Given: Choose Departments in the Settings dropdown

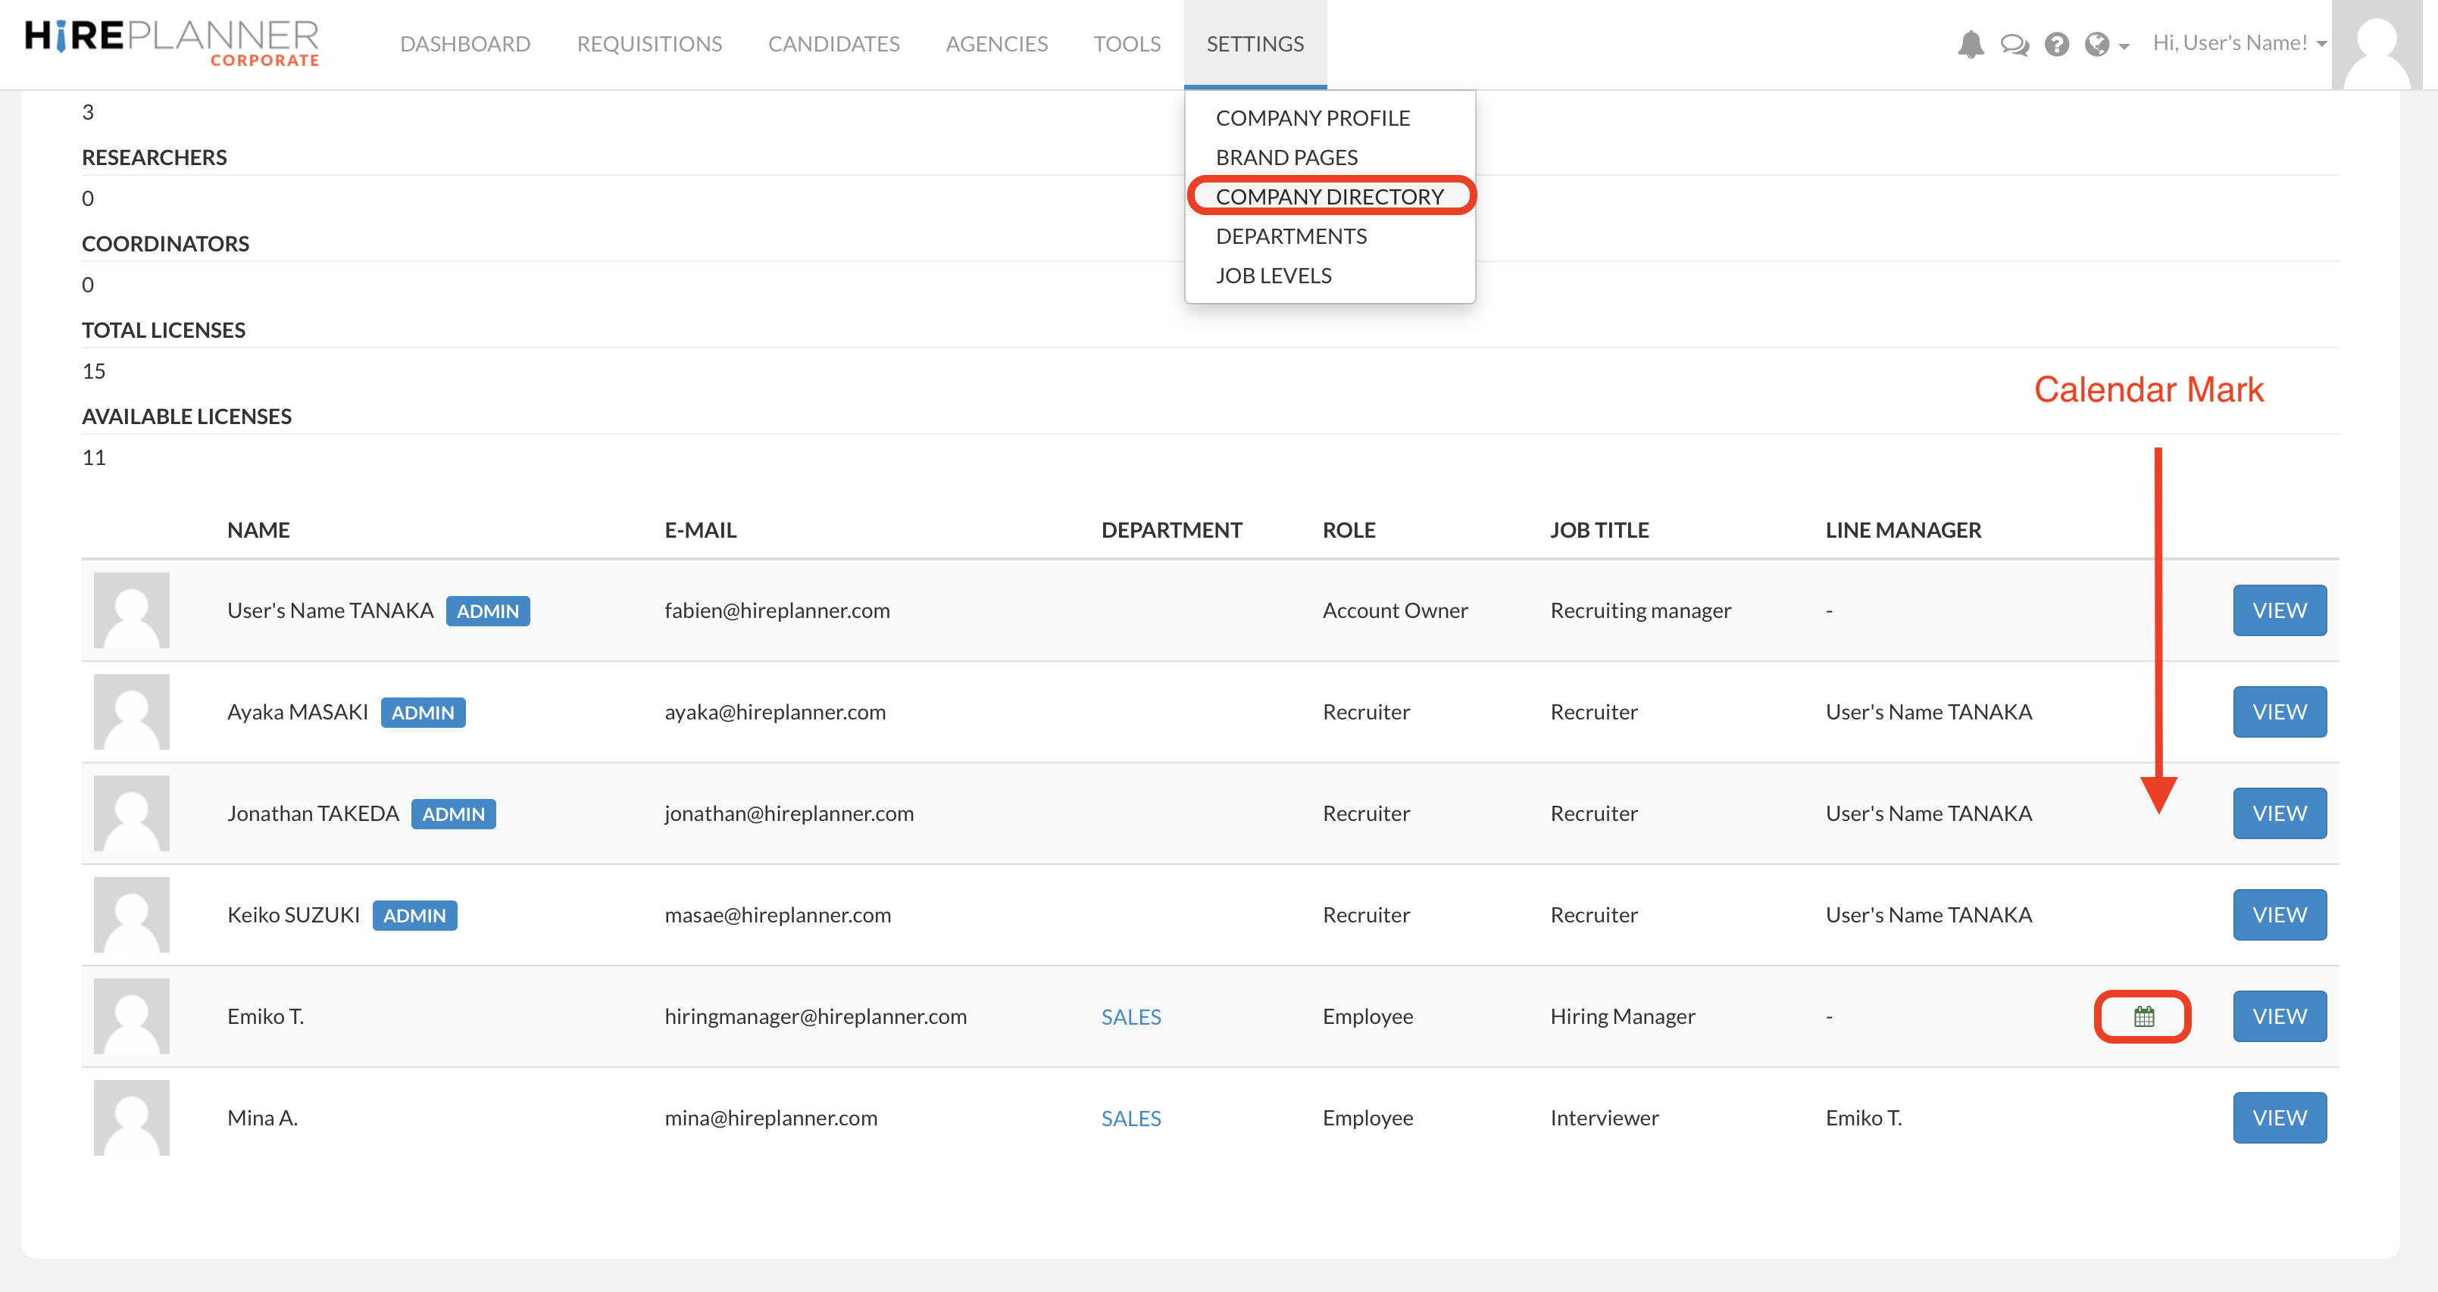Looking at the screenshot, I should [1291, 236].
